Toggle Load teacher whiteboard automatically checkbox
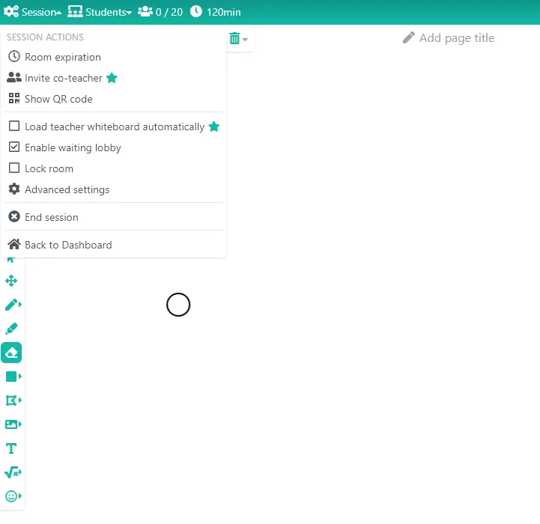This screenshot has width=540, height=524. tap(14, 126)
